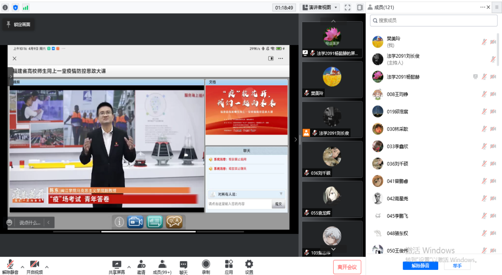The height and width of the screenshot is (275, 502).
Task: Pin the view with 锁定画面
Action: 18,25
